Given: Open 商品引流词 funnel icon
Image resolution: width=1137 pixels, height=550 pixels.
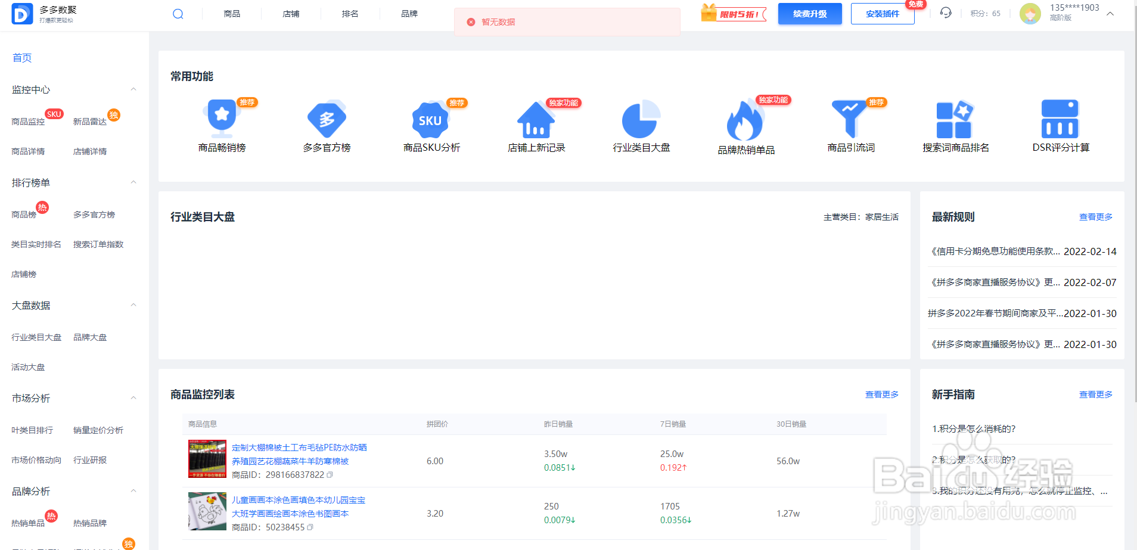Looking at the screenshot, I should click(x=850, y=119).
